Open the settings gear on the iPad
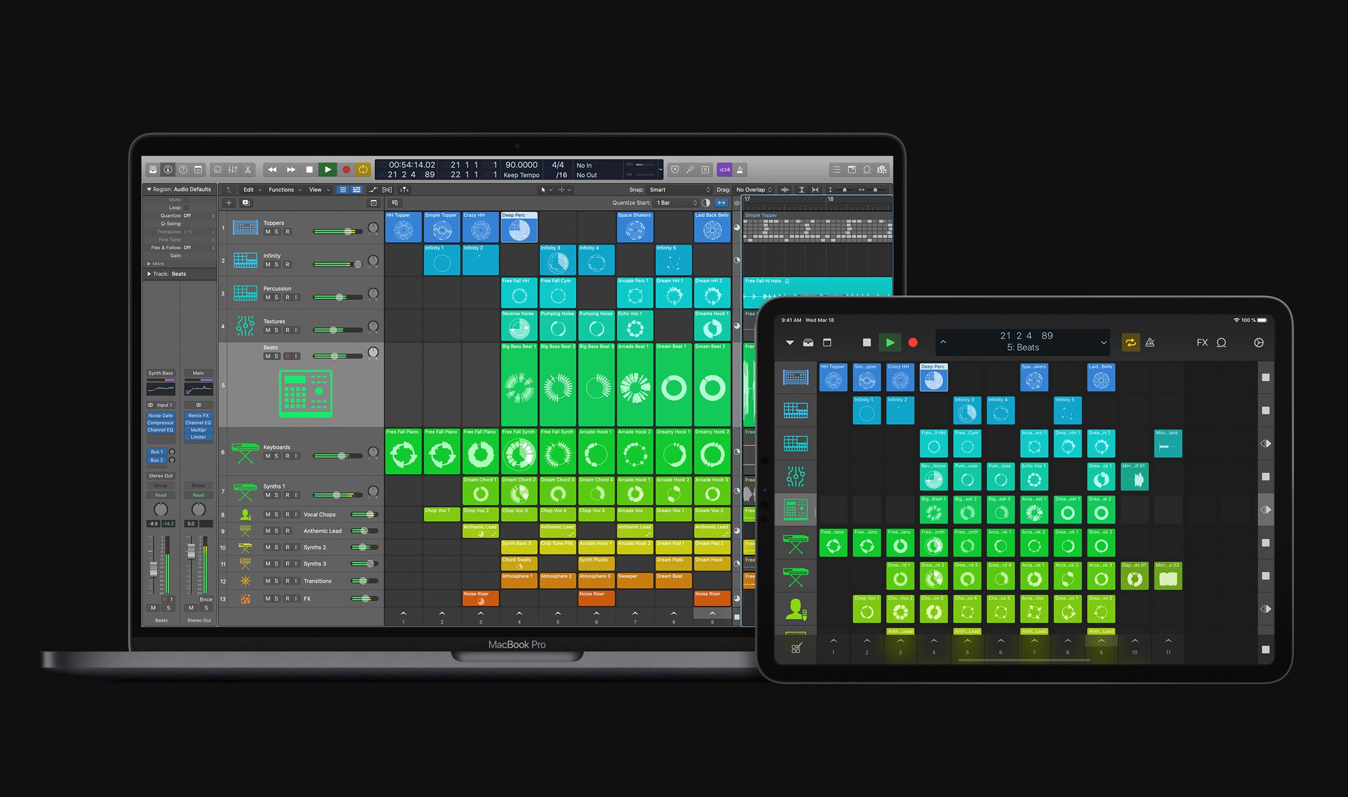Screen dimensions: 1348x797 point(1259,343)
